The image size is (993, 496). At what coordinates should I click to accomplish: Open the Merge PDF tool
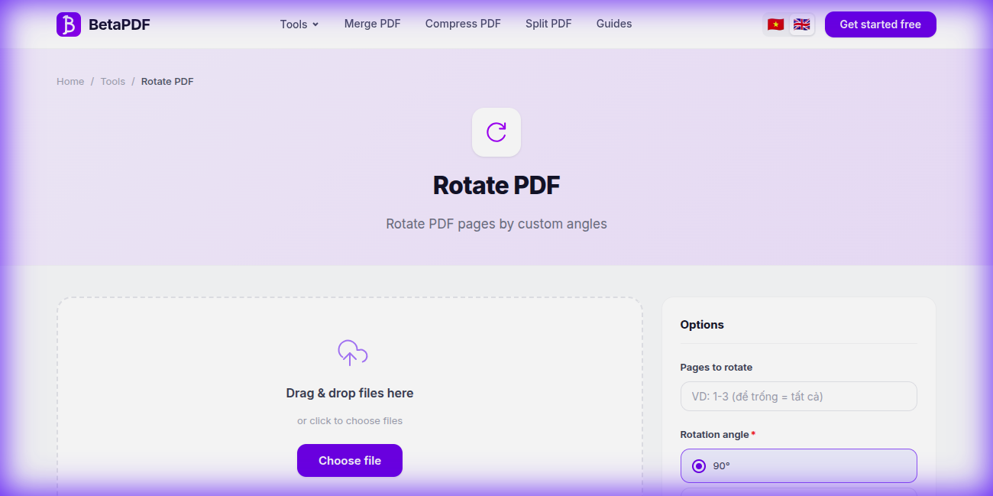[372, 24]
